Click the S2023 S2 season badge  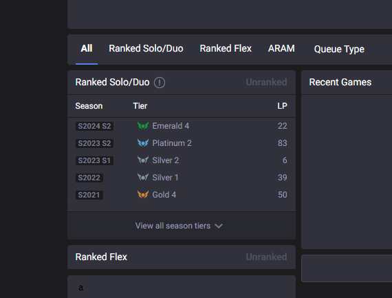94,143
